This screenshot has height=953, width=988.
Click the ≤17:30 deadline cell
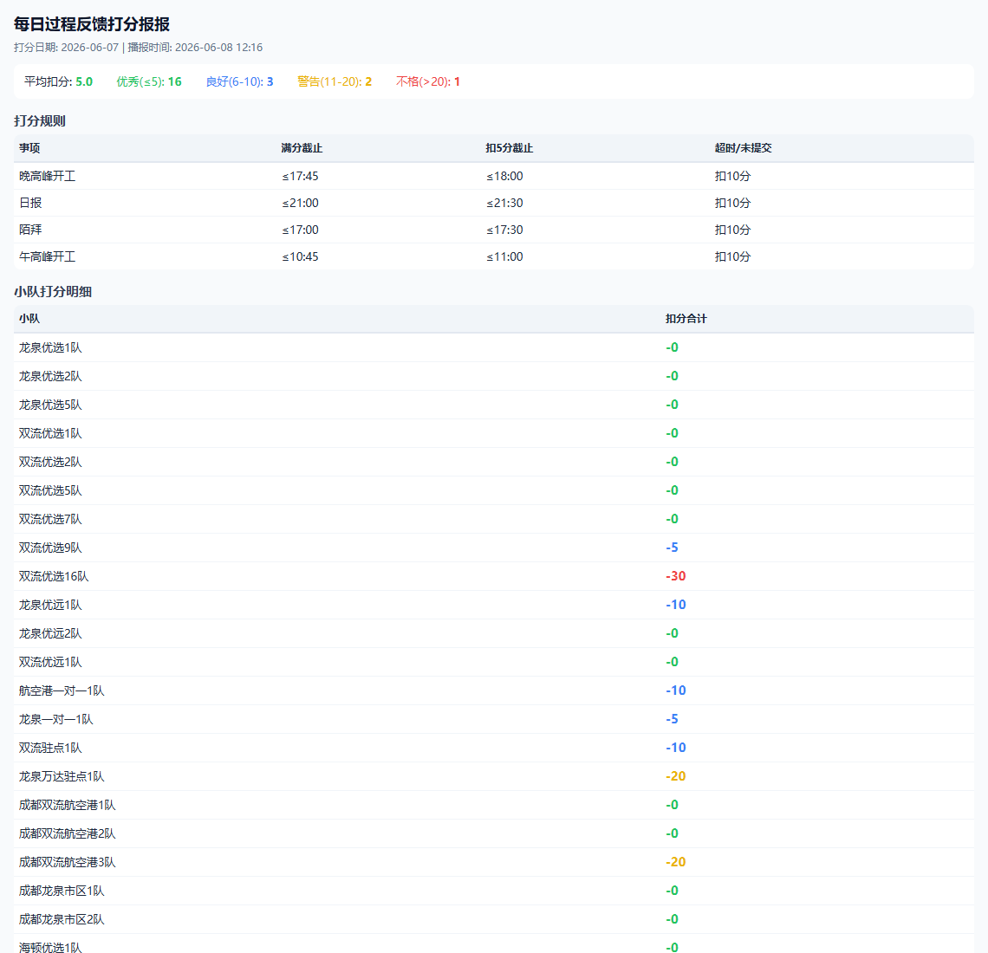tap(504, 230)
